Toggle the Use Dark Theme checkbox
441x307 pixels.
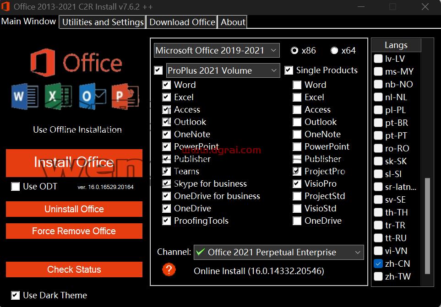pyautogui.click(x=16, y=295)
